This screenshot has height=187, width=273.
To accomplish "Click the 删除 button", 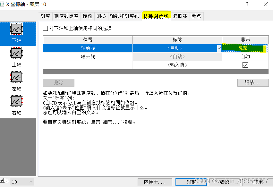I will pos(59,83).
